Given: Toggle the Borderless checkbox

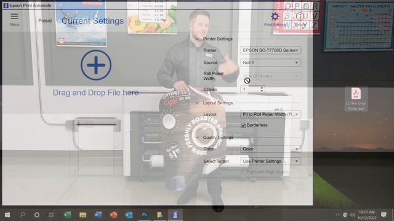Looking at the screenshot, I should point(243,125).
